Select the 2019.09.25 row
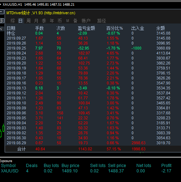Screen dimensions: 181x182 click(x=93, y=48)
